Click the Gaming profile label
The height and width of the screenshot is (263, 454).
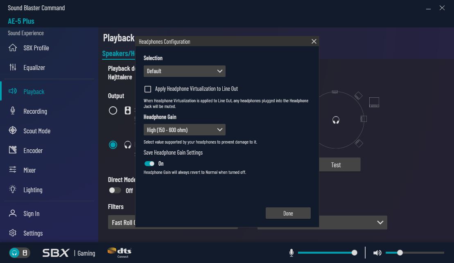click(86, 253)
